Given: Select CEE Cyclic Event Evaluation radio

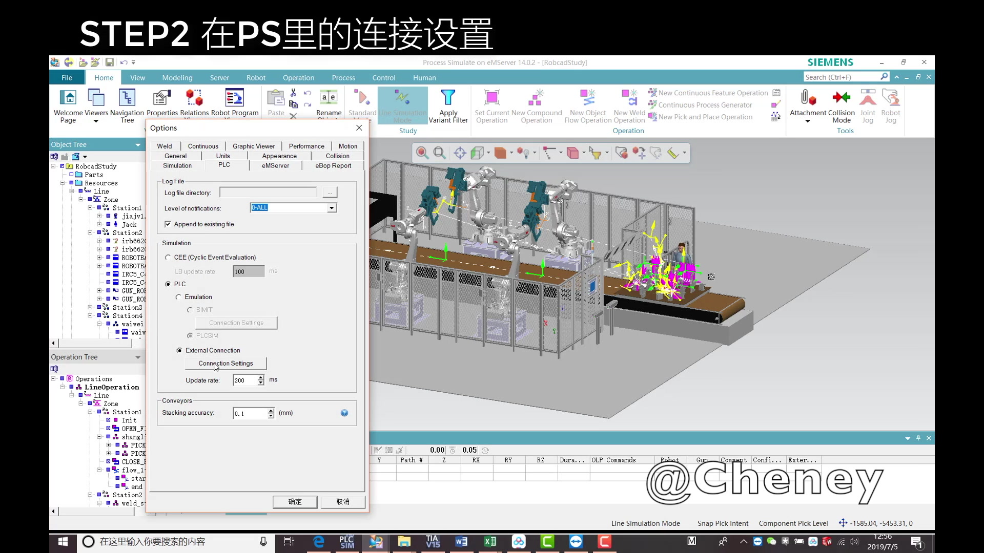Looking at the screenshot, I should coord(168,258).
